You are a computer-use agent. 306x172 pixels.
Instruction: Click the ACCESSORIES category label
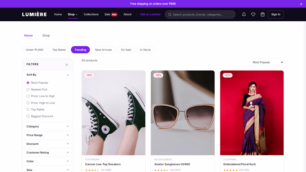(x=163, y=159)
